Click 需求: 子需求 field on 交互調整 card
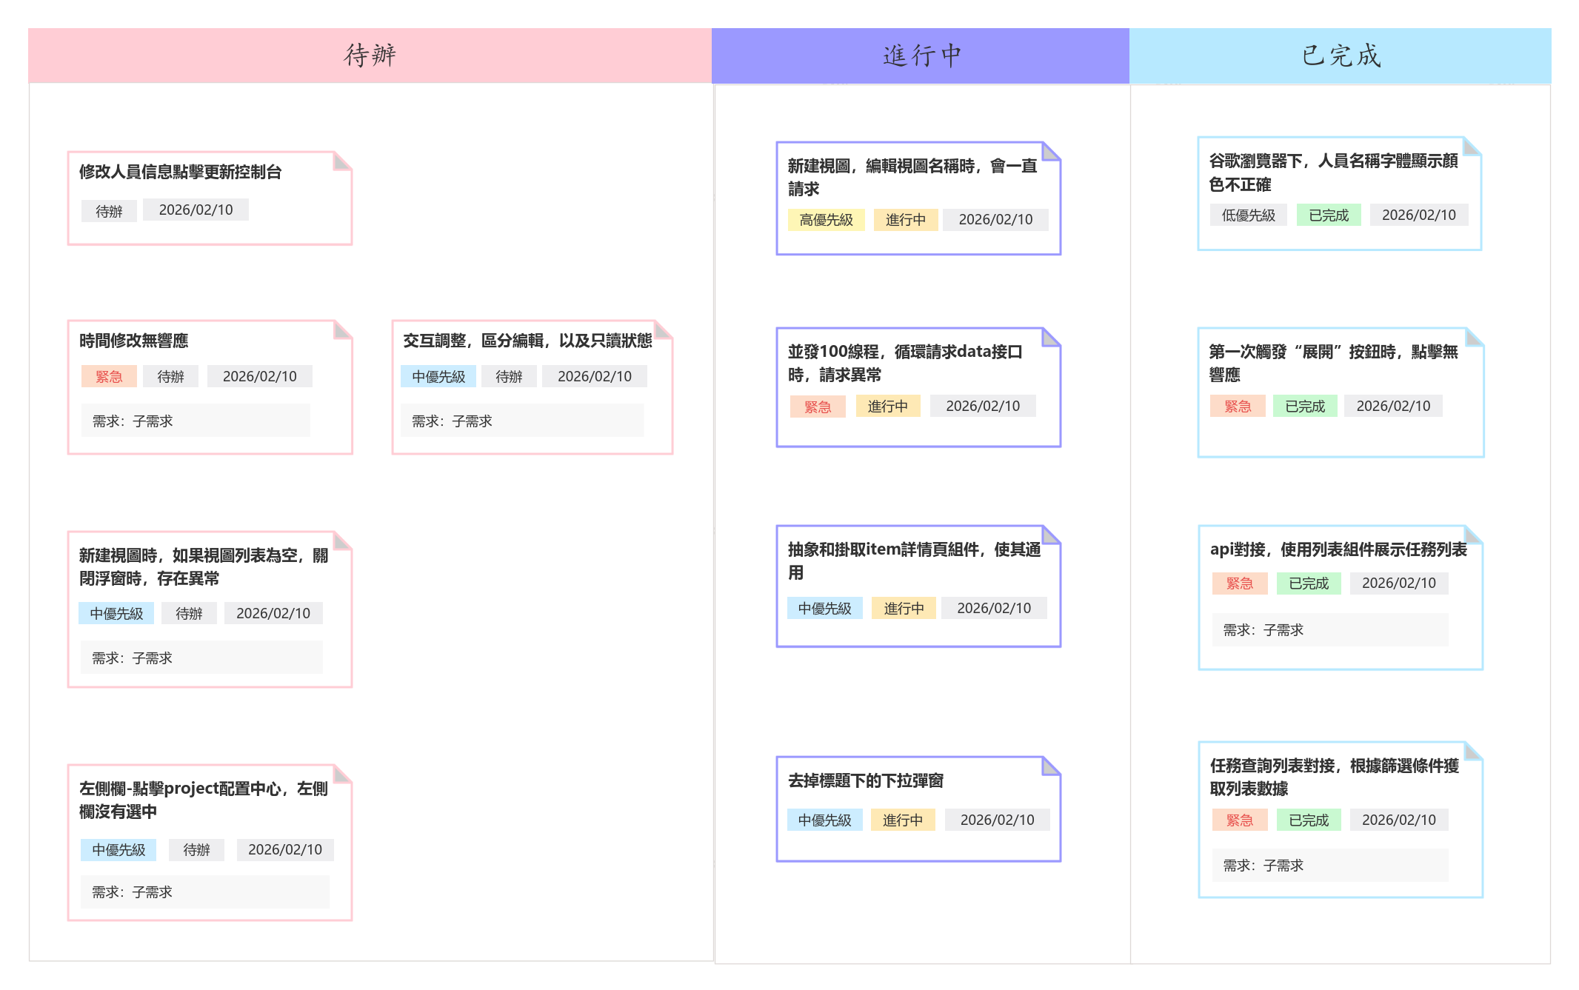This screenshot has height=990, width=1579. [x=522, y=421]
